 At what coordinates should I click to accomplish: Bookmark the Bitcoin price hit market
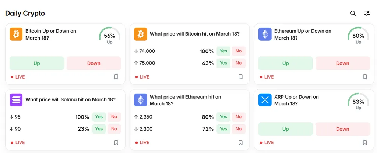pyautogui.click(x=240, y=77)
